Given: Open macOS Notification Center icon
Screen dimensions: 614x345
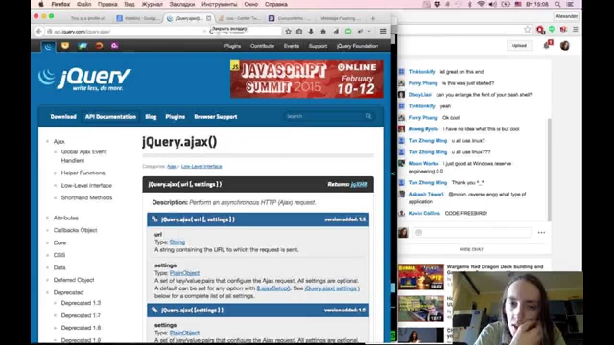Looking at the screenshot, I should [x=571, y=4].
